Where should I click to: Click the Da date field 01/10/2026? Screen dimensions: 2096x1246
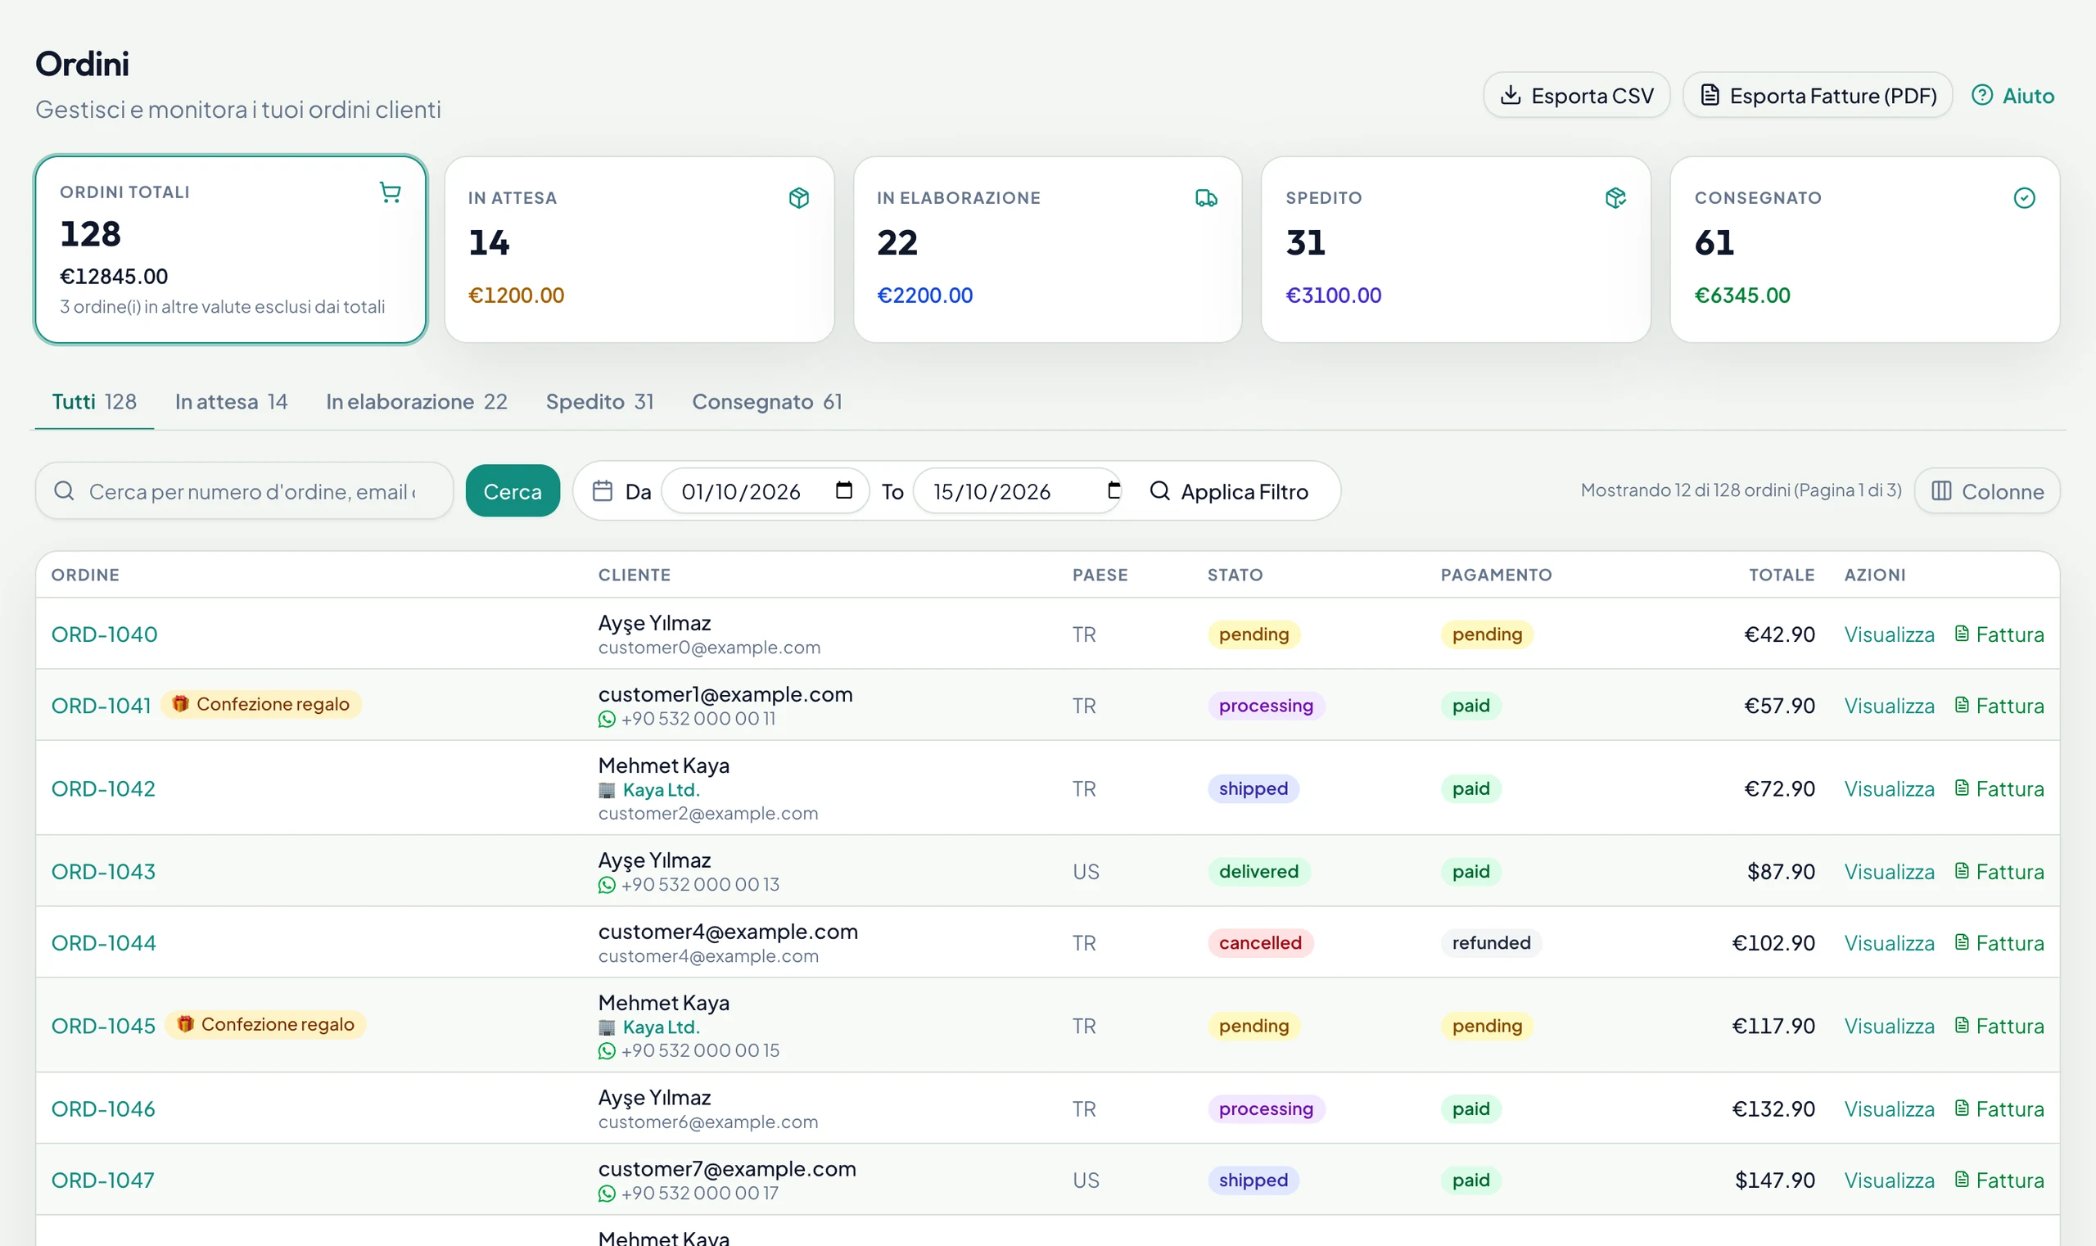tap(765, 491)
